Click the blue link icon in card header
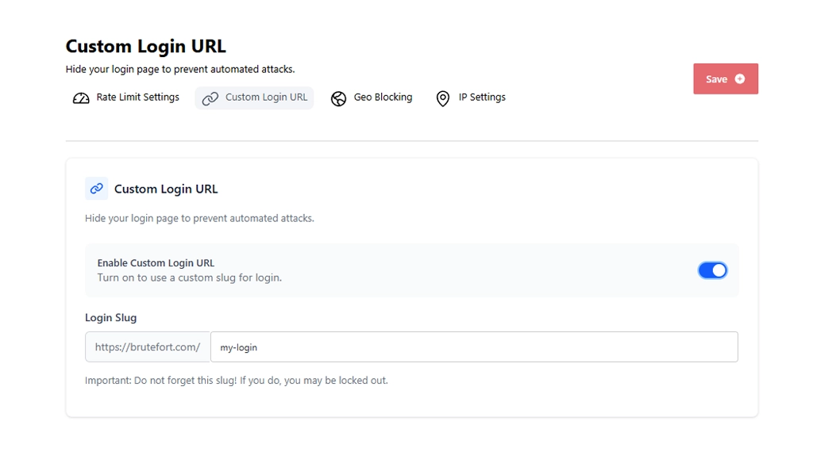Image resolution: width=813 pixels, height=467 pixels. tap(96, 189)
